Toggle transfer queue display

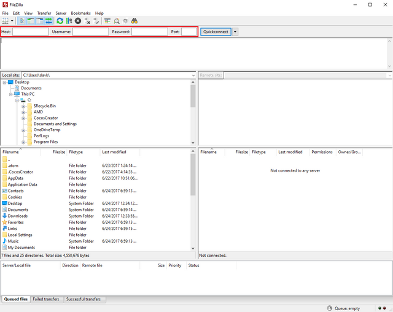point(49,21)
